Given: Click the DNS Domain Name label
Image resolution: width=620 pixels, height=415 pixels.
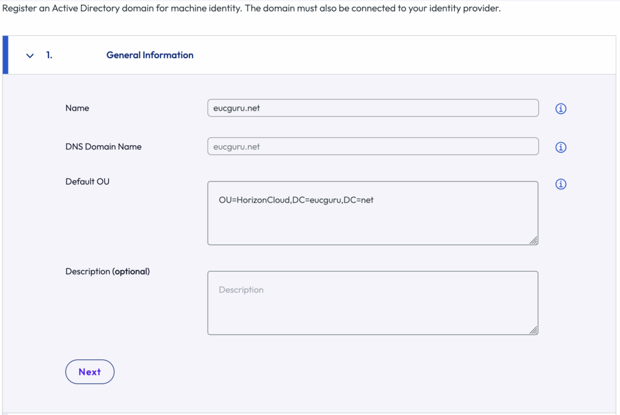Looking at the screenshot, I should pos(103,146).
